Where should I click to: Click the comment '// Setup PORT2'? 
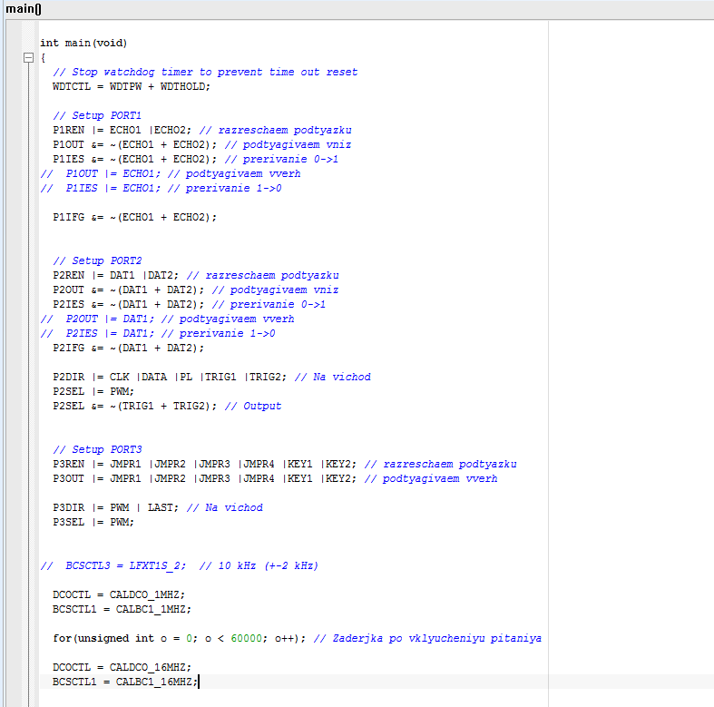(97, 261)
